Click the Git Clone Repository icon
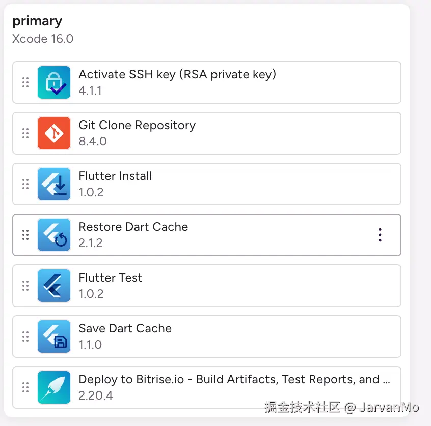This screenshot has height=426, width=431. (54, 133)
